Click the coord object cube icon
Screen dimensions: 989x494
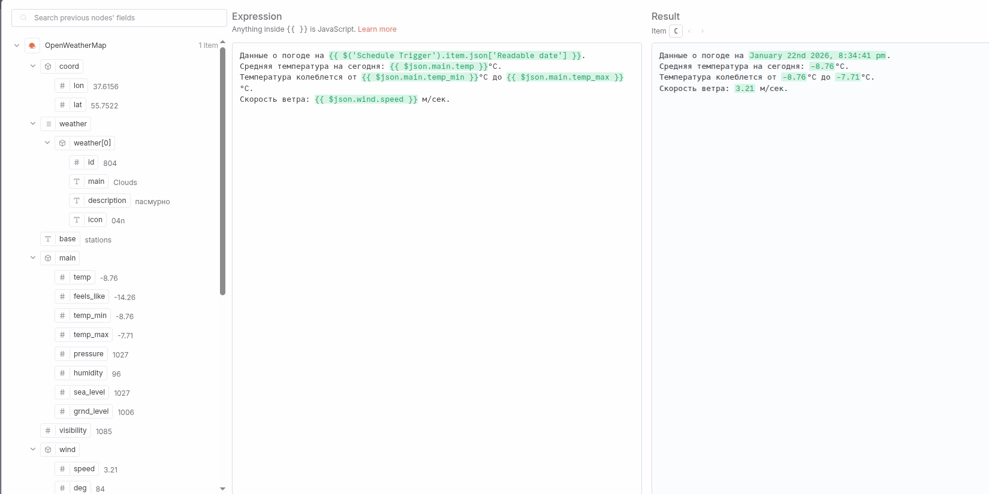[48, 66]
